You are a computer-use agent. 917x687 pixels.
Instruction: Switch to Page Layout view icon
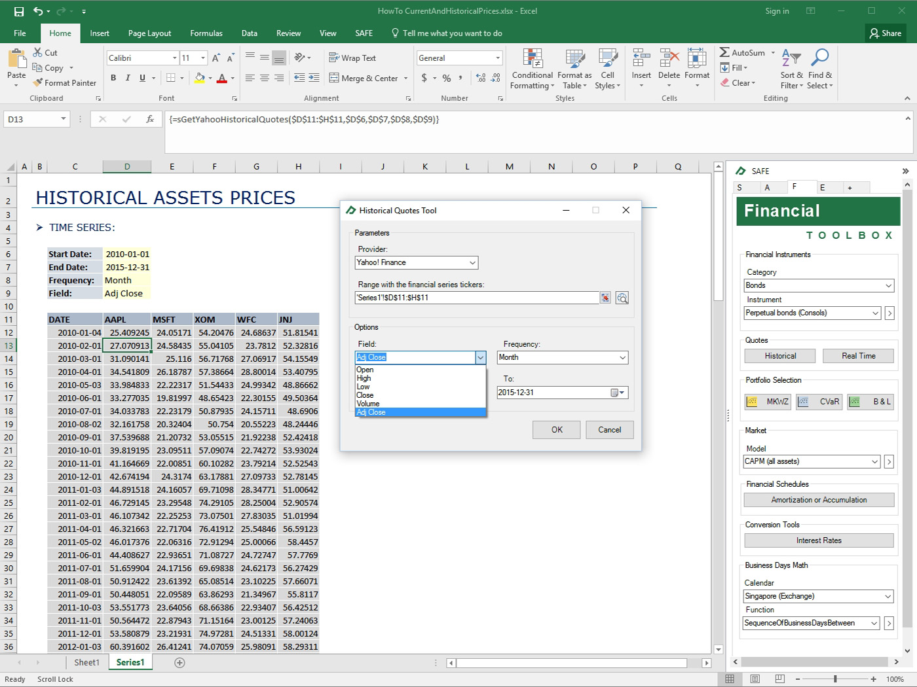755,678
